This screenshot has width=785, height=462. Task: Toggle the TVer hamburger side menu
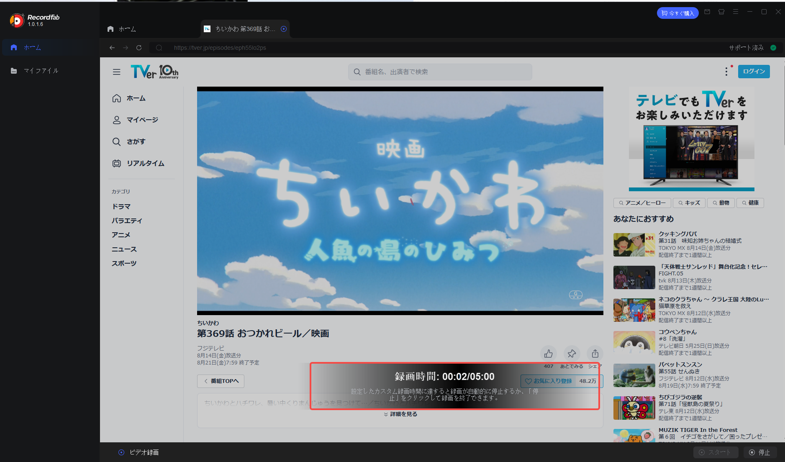point(117,72)
